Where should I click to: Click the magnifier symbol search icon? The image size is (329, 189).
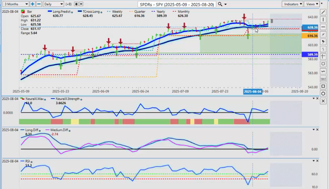[220, 4]
